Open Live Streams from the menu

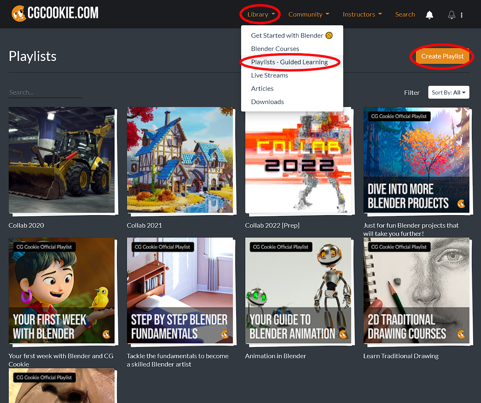(292, 75)
